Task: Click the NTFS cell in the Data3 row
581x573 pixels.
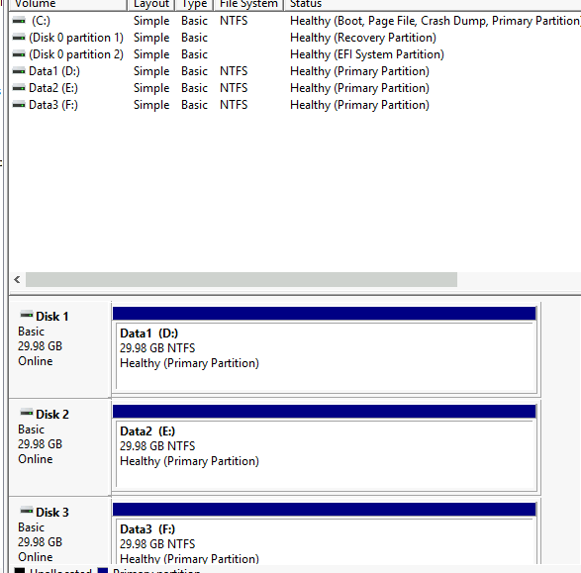Action: [234, 105]
